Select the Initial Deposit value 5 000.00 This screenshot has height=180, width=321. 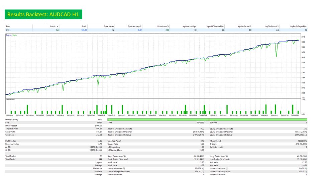[x=98, y=126]
